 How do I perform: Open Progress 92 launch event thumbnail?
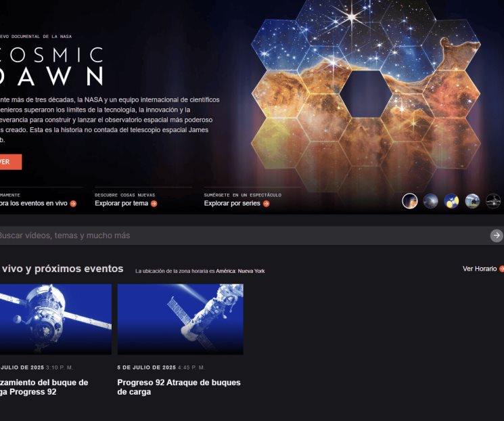(x=55, y=319)
